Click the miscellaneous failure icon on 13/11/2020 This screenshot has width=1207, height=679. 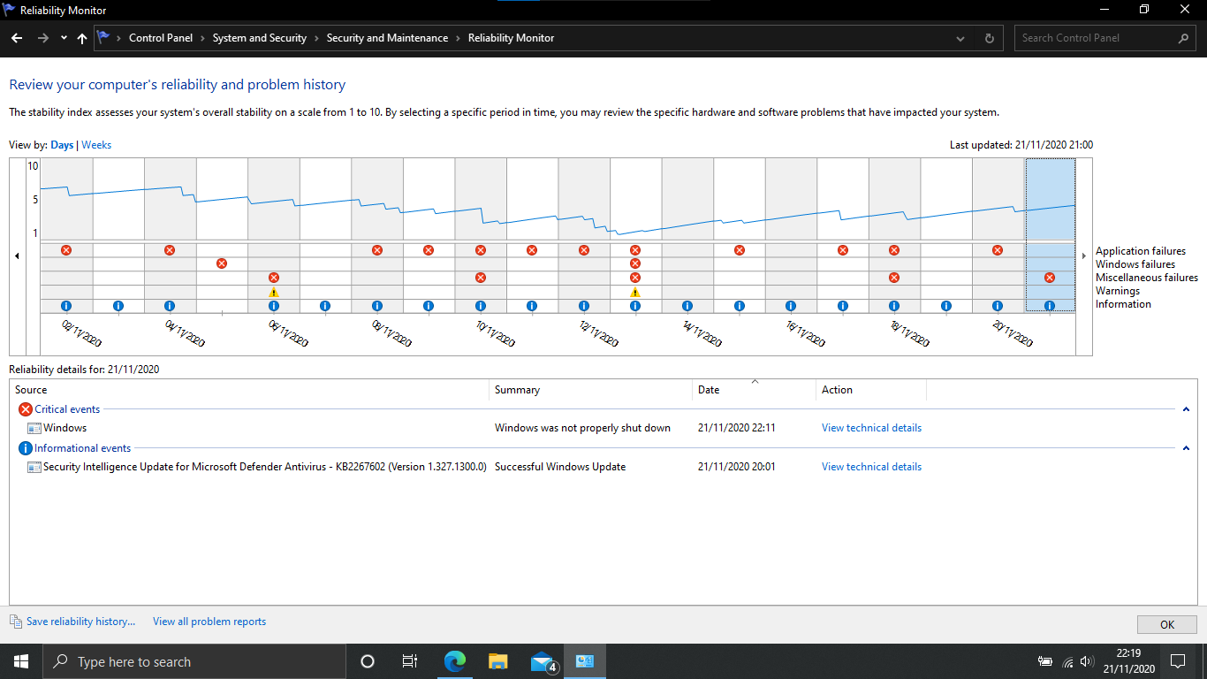click(x=635, y=278)
